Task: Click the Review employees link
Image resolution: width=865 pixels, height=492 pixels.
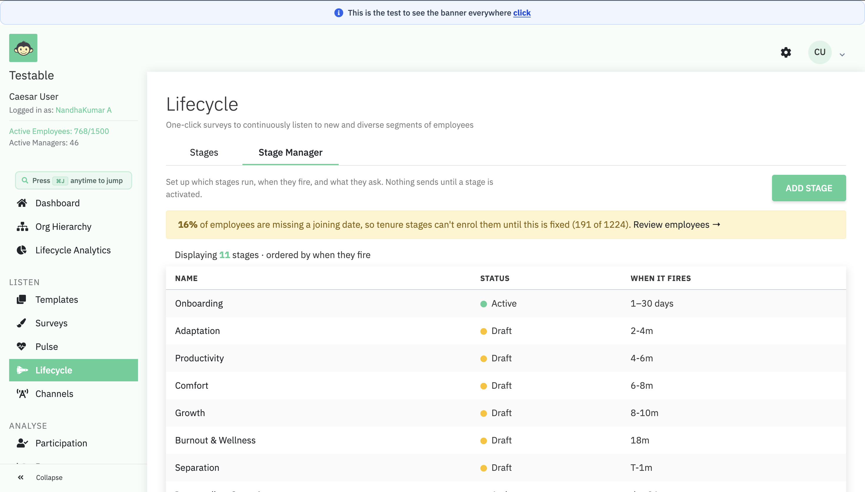Action: click(676, 225)
